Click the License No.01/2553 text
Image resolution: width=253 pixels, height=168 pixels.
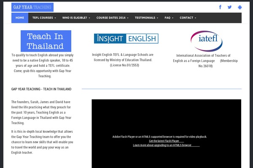tap(124, 65)
